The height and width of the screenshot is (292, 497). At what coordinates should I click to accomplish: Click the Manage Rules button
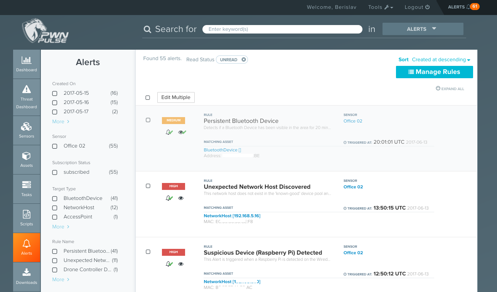pos(434,72)
